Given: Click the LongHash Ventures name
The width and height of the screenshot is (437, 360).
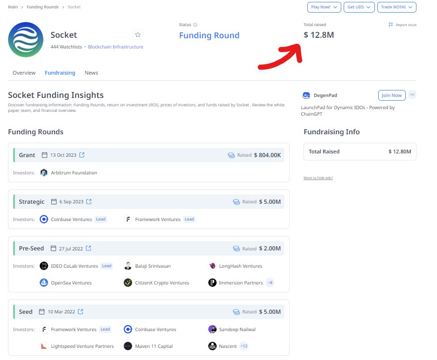Looking at the screenshot, I should [240, 266].
